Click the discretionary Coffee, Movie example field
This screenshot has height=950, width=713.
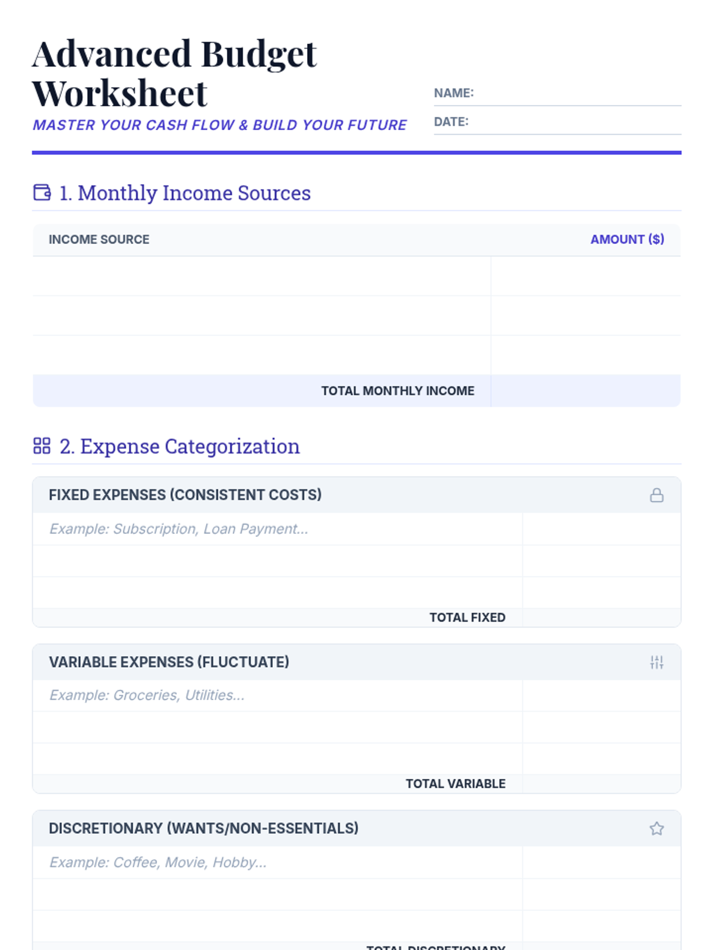277,862
